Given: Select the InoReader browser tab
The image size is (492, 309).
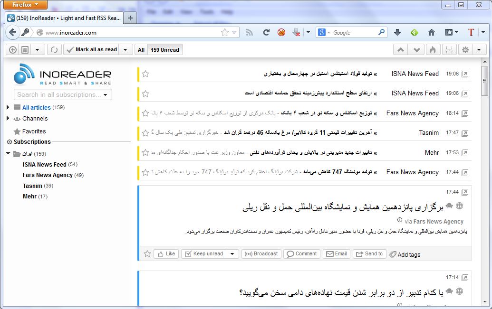Looking at the screenshot, I should pos(65,18).
